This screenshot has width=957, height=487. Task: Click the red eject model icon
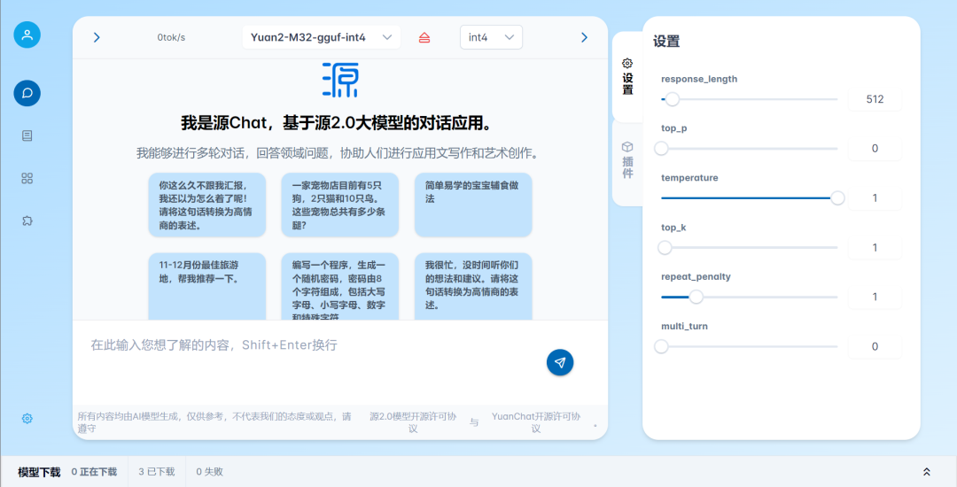424,37
